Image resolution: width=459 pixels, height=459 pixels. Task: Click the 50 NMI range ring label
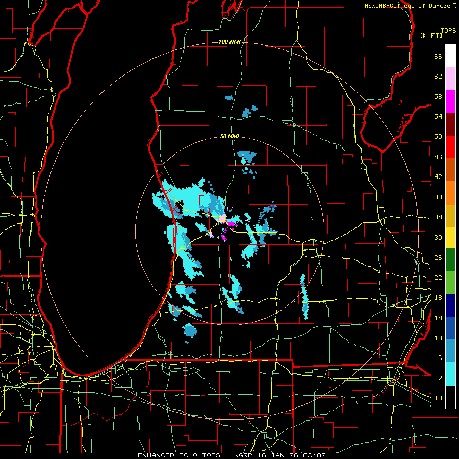point(229,136)
